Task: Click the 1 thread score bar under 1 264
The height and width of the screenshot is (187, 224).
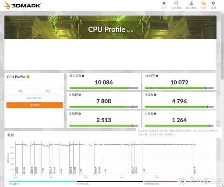Action: tap(179, 125)
